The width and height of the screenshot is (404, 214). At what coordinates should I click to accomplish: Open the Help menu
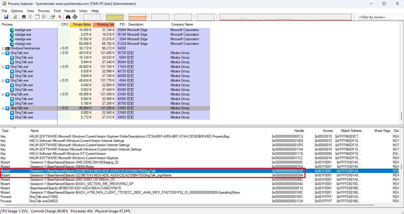coord(95,11)
